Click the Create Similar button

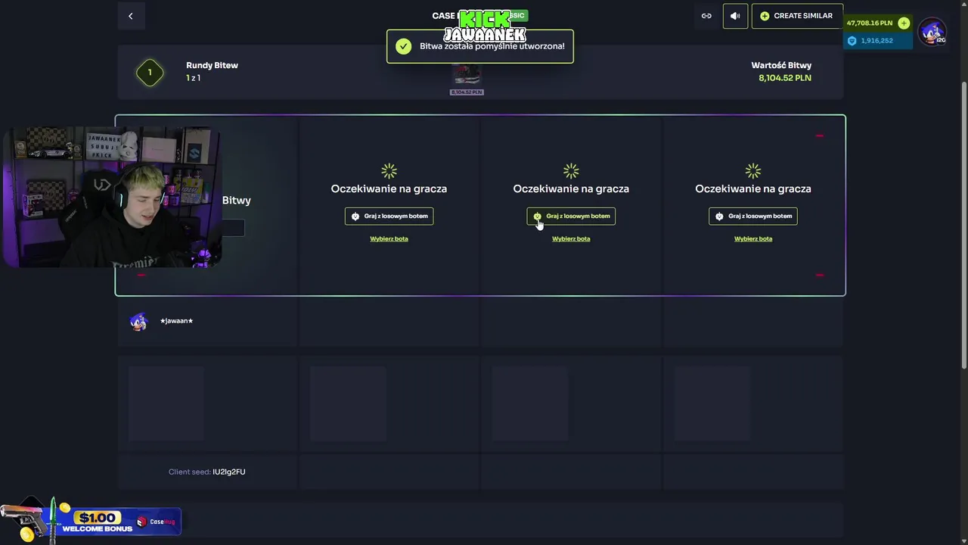[797, 16]
